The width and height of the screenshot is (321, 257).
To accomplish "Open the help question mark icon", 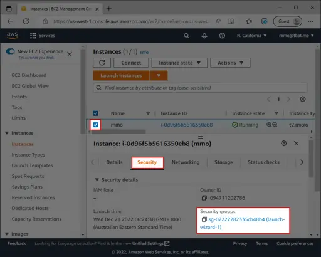I will point(222,36).
